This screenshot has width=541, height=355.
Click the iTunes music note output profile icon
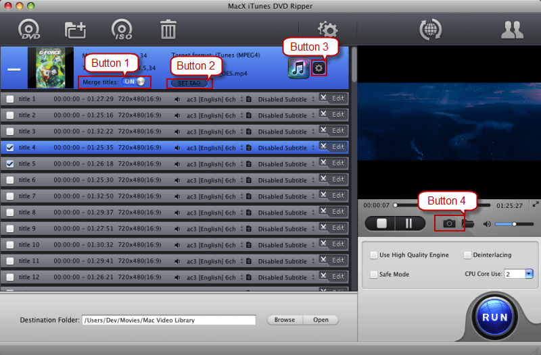pos(298,68)
